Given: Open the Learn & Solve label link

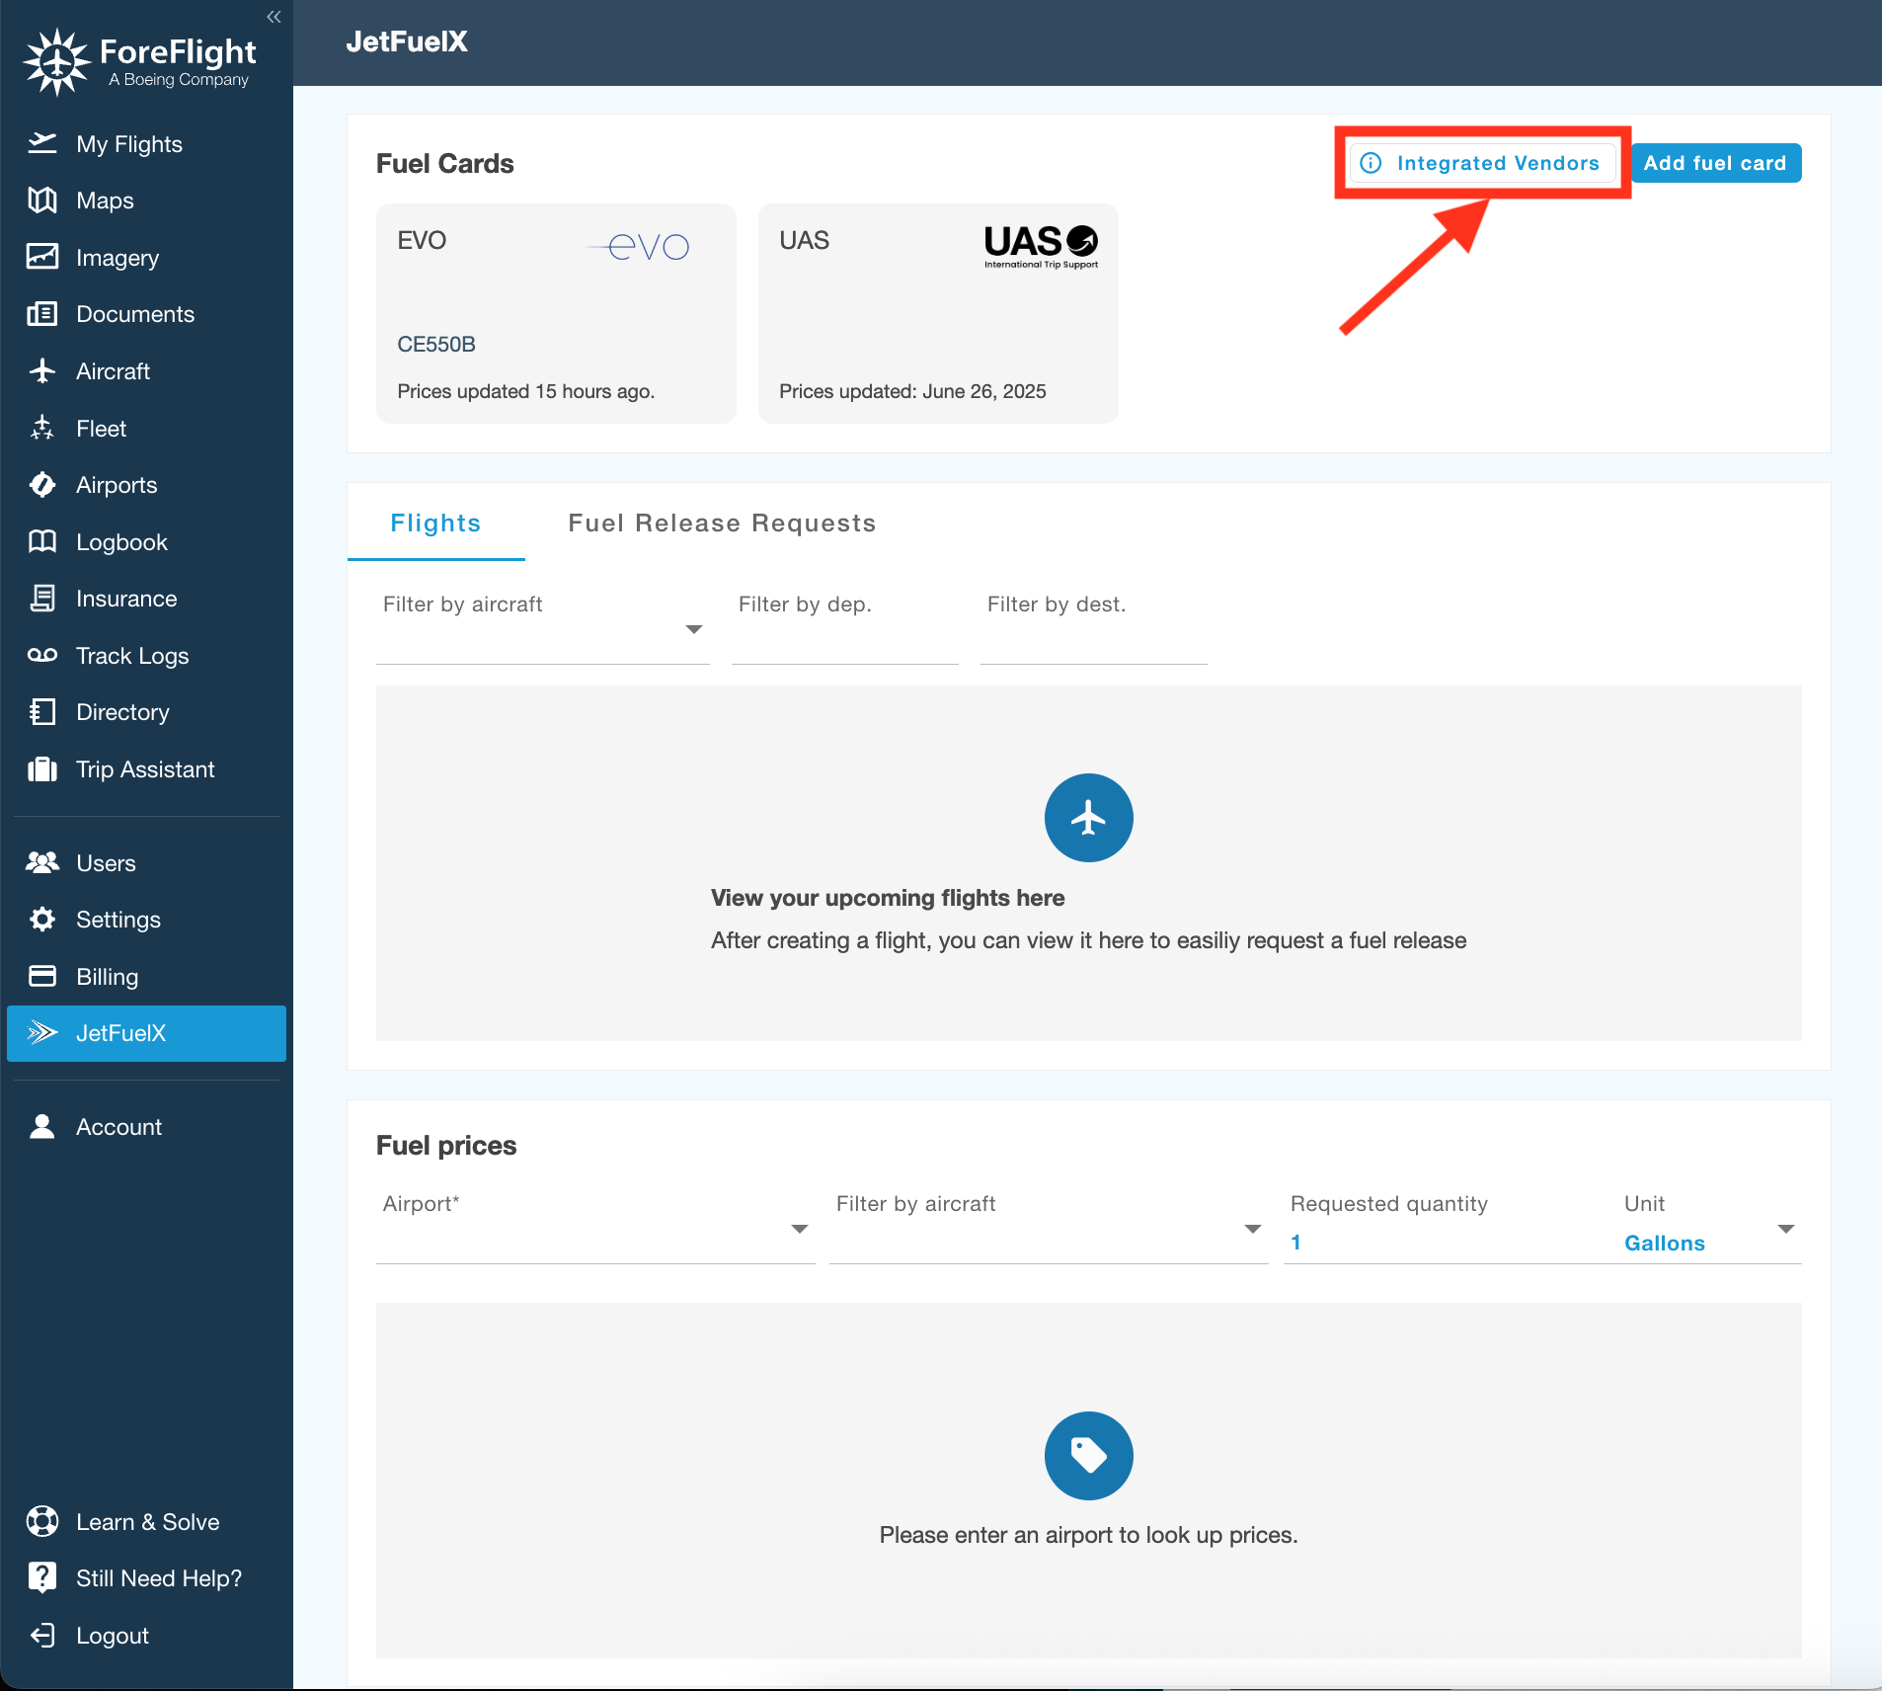Looking at the screenshot, I should [x=148, y=1522].
